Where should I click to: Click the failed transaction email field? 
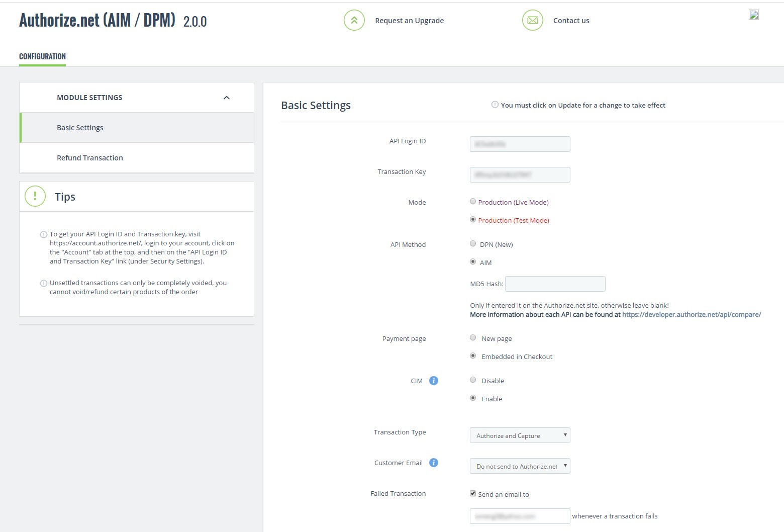click(520, 516)
